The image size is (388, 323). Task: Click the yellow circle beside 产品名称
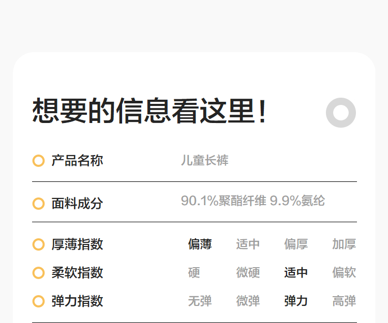pyautogui.click(x=38, y=161)
